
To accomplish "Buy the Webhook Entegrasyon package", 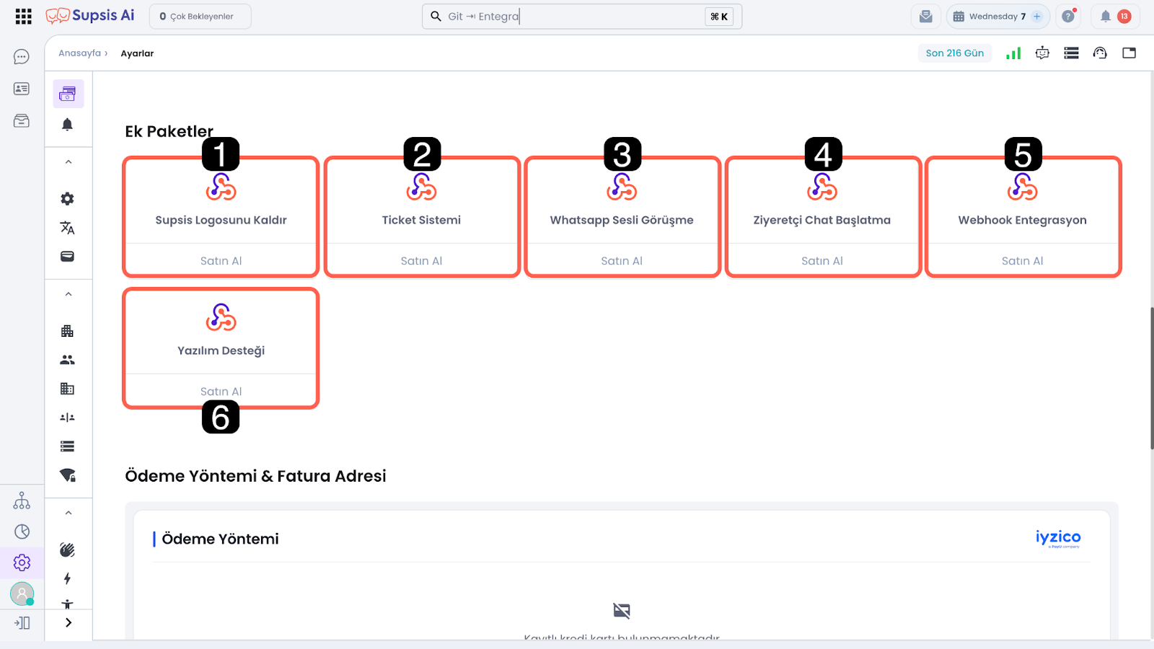I will coord(1022,261).
